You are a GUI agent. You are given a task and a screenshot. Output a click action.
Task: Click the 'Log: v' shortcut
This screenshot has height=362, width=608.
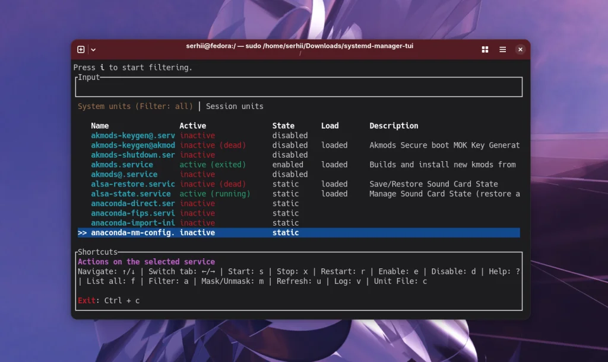[347, 281]
